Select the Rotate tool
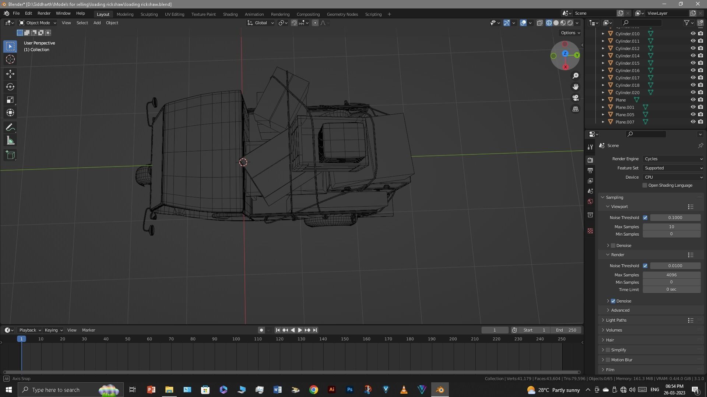The height and width of the screenshot is (397, 707). tap(10, 87)
